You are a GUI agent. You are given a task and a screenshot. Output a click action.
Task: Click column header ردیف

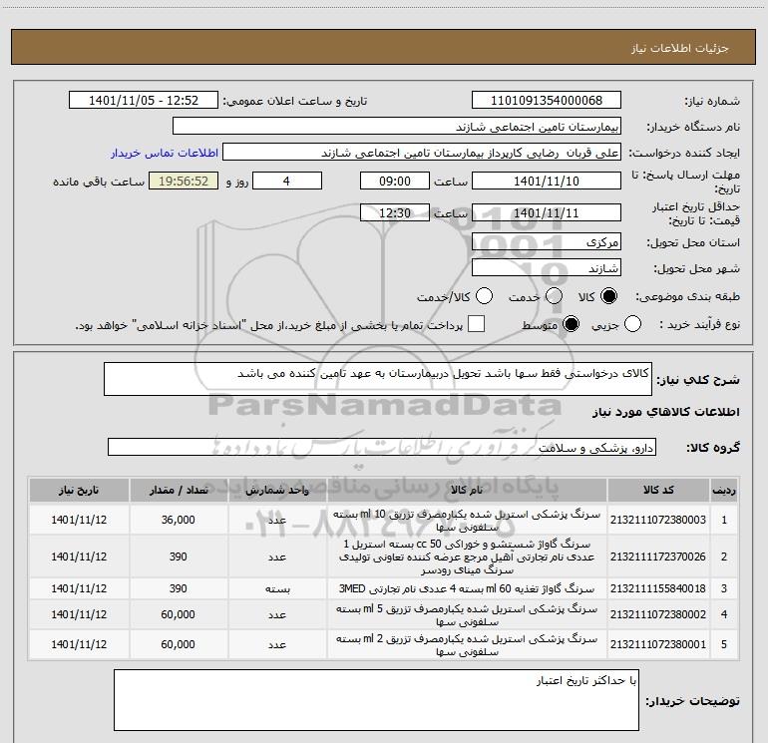(x=724, y=490)
